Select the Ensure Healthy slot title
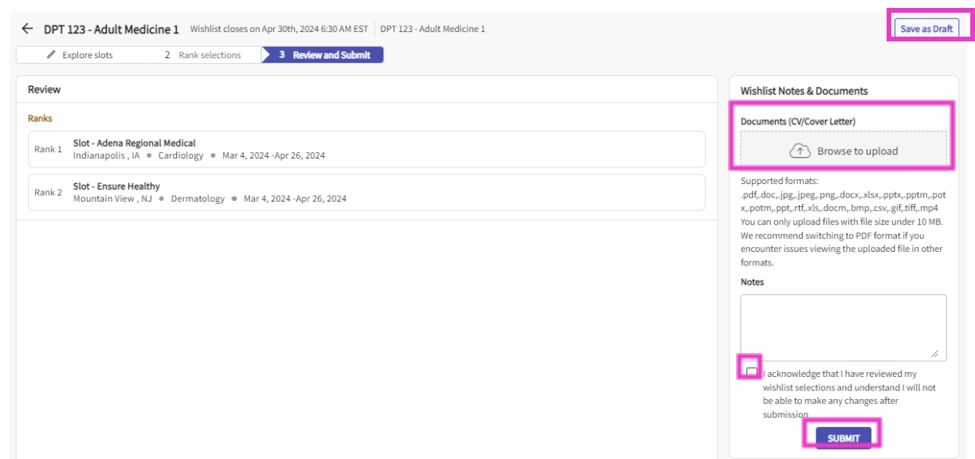The width and height of the screenshot is (975, 459). [x=116, y=186]
